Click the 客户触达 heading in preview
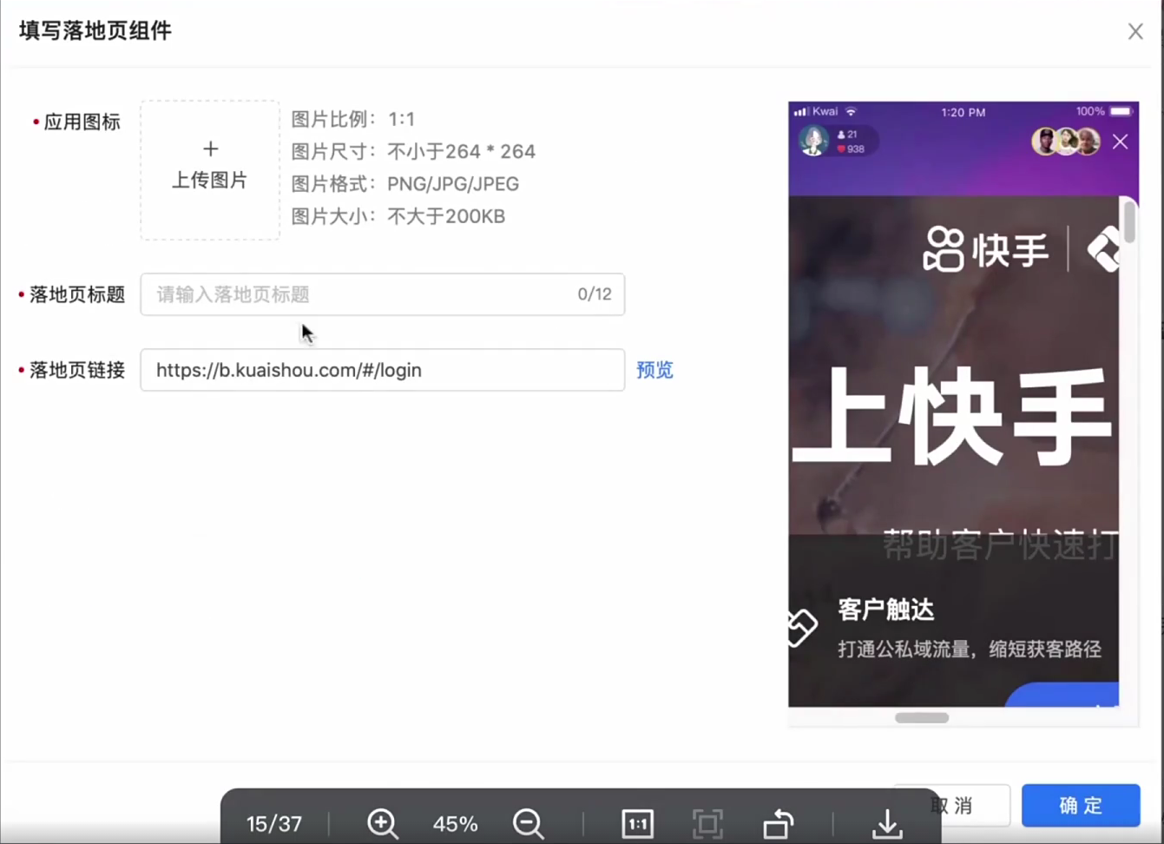The width and height of the screenshot is (1164, 844). click(x=886, y=610)
